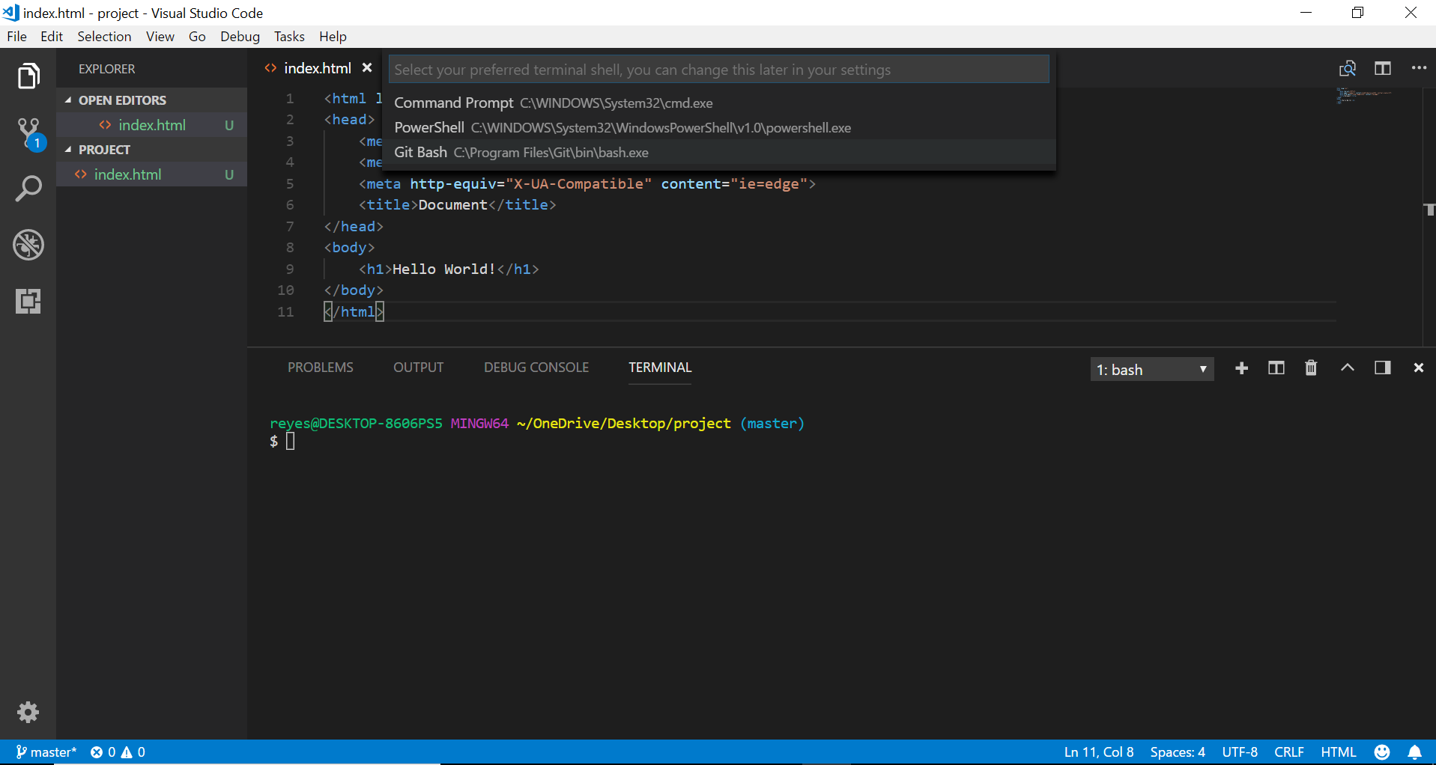Click the Open Preview icon in editor toolbar
The width and height of the screenshot is (1436, 765).
(x=1348, y=69)
